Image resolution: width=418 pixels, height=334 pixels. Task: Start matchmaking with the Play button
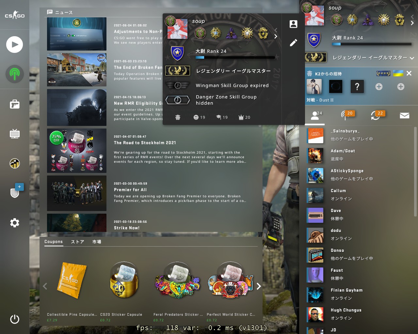(14, 45)
